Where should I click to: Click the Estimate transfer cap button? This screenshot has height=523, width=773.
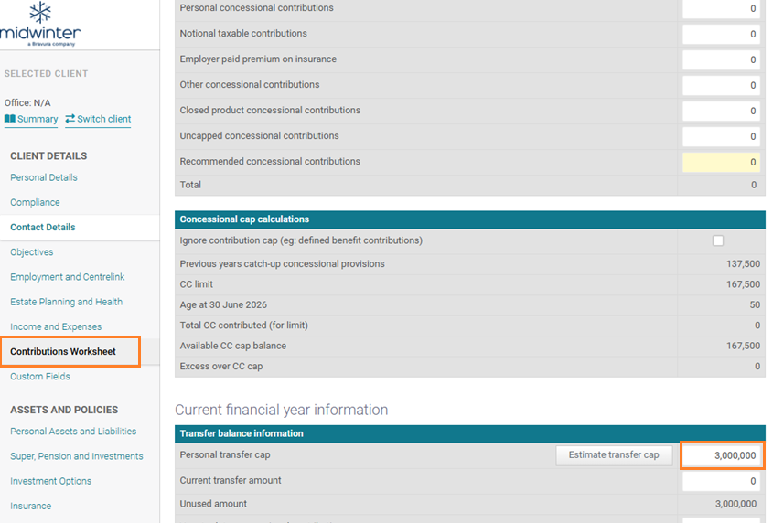coord(613,455)
